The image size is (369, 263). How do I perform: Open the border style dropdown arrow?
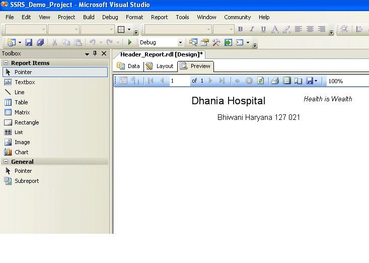[129, 29]
